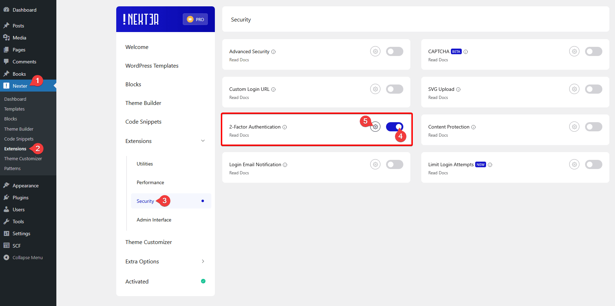Open CAPTCHA settings gear icon
The image size is (615, 306).
574,51
